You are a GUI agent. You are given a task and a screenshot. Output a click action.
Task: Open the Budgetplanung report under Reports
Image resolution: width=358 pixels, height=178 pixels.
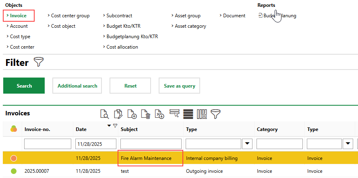[x=280, y=16]
